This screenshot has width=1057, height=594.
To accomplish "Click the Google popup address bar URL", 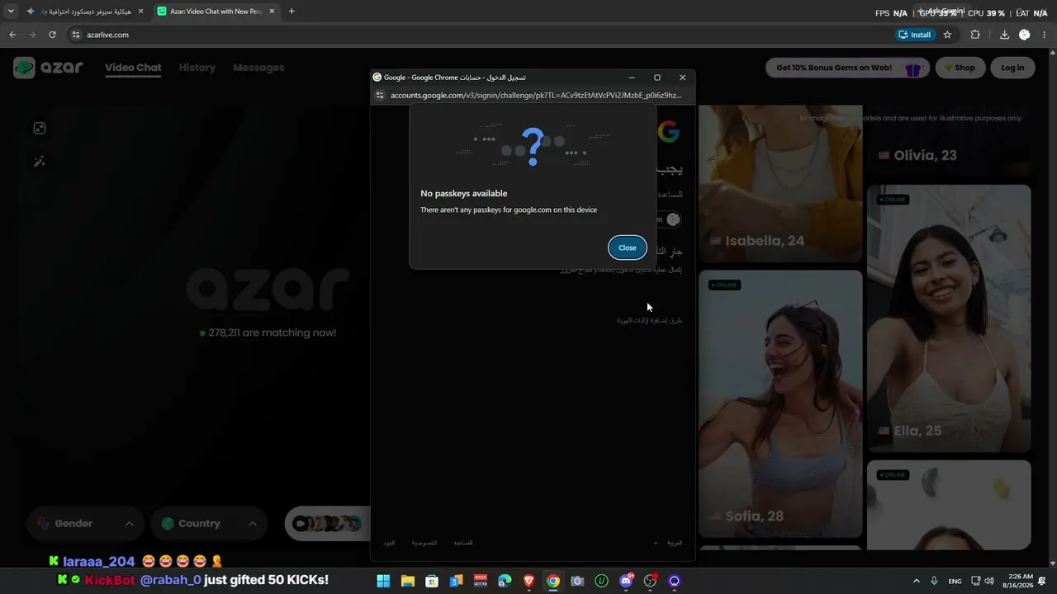I will pyautogui.click(x=536, y=95).
